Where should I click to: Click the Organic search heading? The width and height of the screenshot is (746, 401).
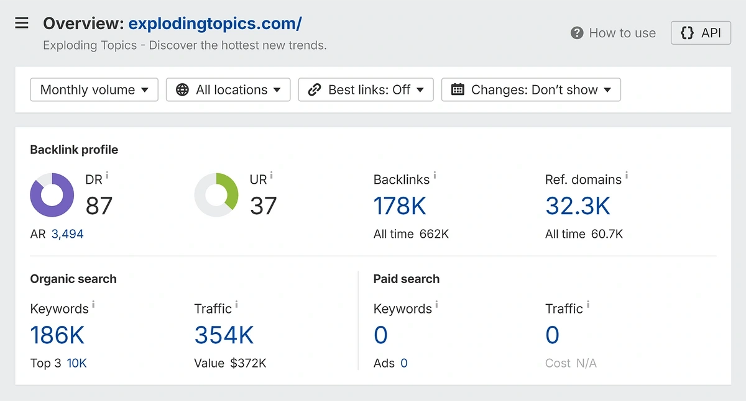(x=73, y=279)
